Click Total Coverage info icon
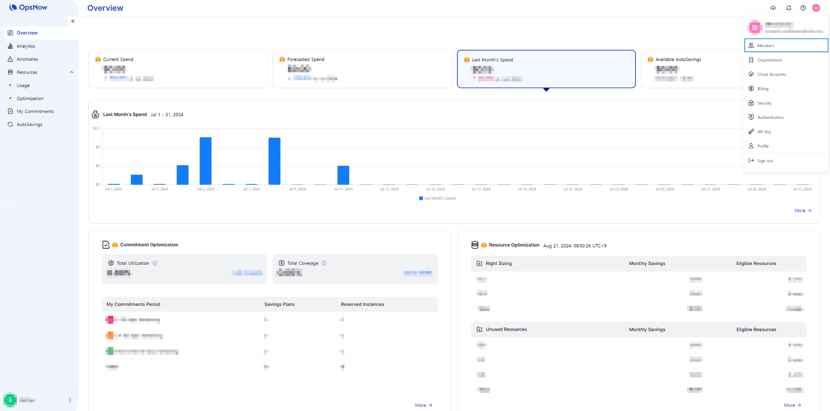Screen dimensions: 830x411 [324, 263]
